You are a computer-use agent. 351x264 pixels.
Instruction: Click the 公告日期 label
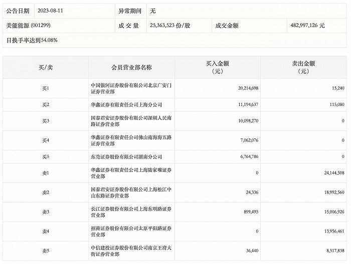click(x=18, y=10)
